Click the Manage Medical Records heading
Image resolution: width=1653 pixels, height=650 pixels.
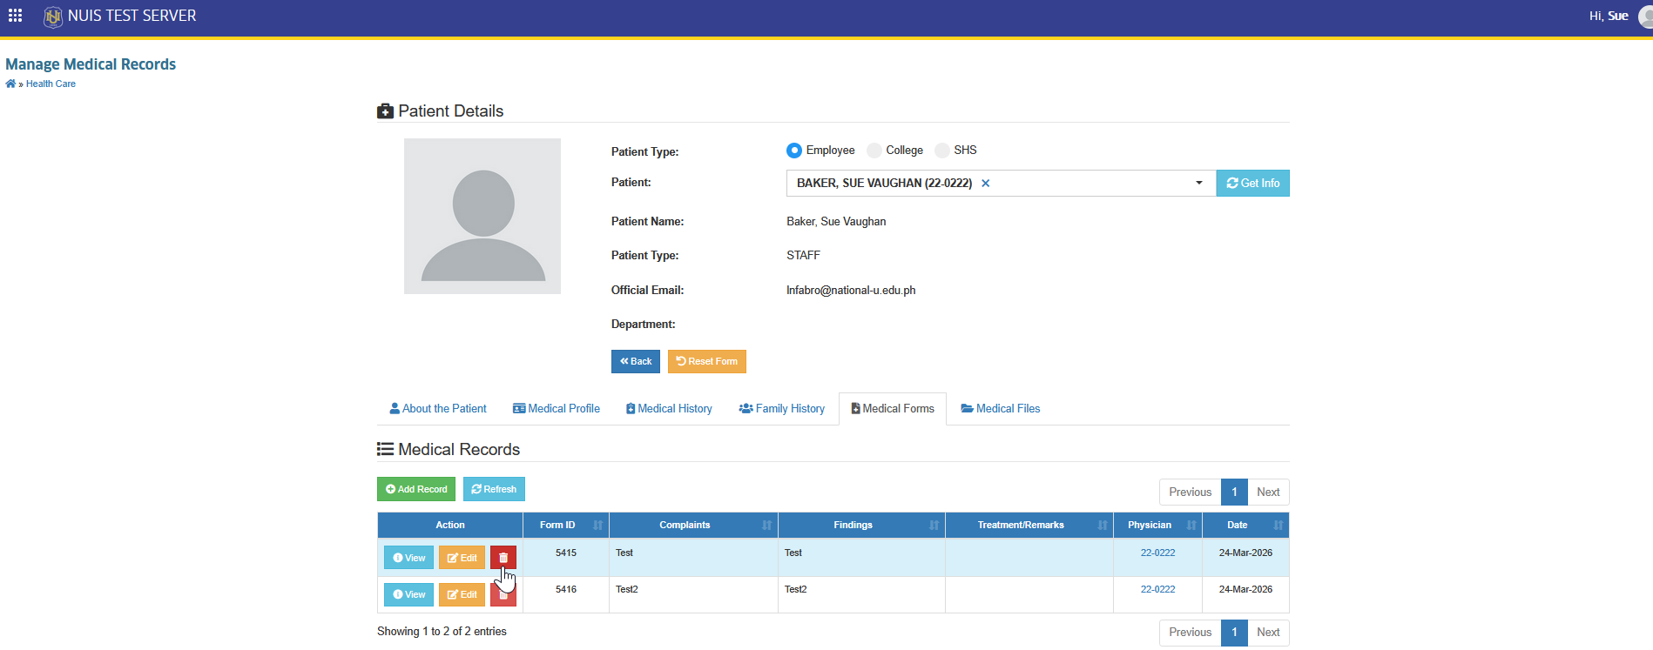click(x=91, y=64)
